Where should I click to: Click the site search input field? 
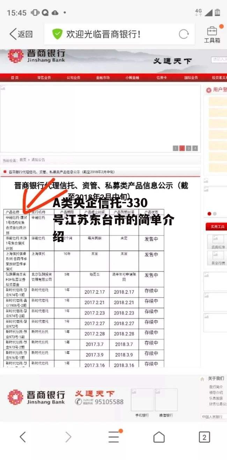[x=219, y=60]
